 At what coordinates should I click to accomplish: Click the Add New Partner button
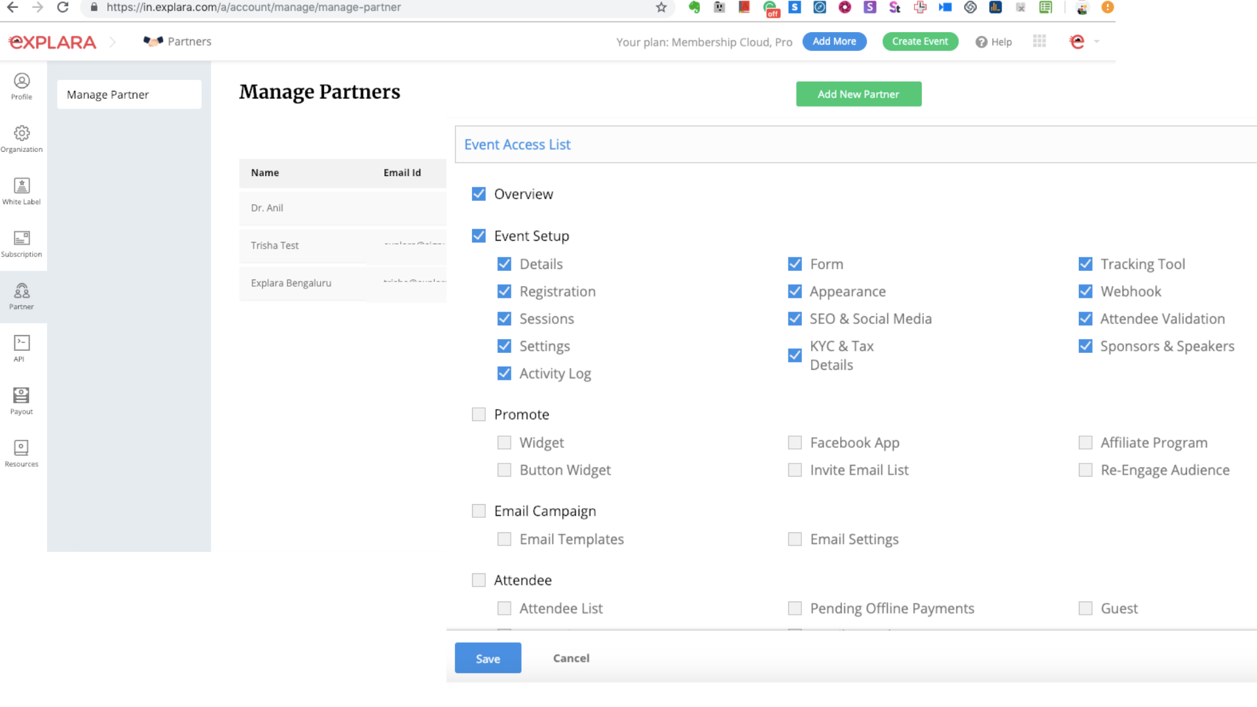pos(858,94)
